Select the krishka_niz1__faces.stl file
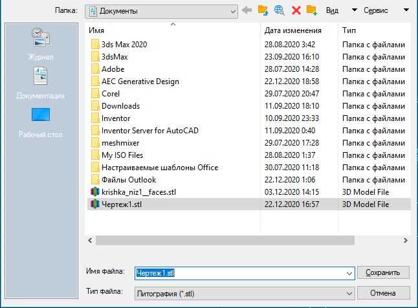The width and height of the screenshot is (418, 308). pos(138,192)
